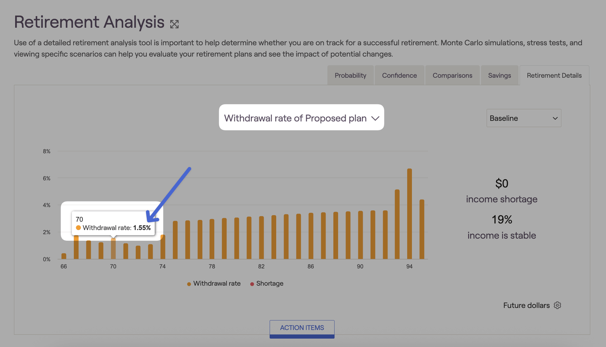The width and height of the screenshot is (606, 347).
Task: Click the ACTION ITEMS button
Action: (x=302, y=328)
